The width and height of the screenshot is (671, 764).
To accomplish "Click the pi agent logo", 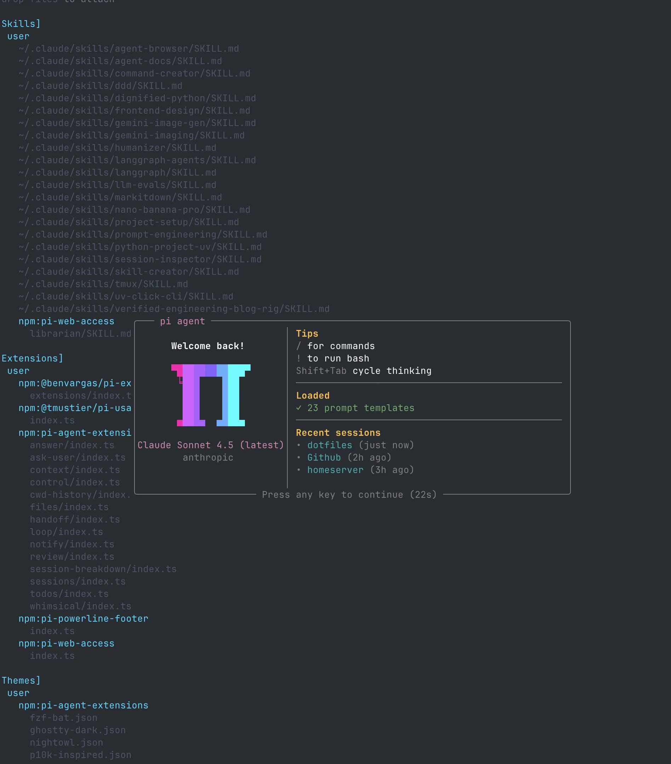I will click(x=210, y=395).
